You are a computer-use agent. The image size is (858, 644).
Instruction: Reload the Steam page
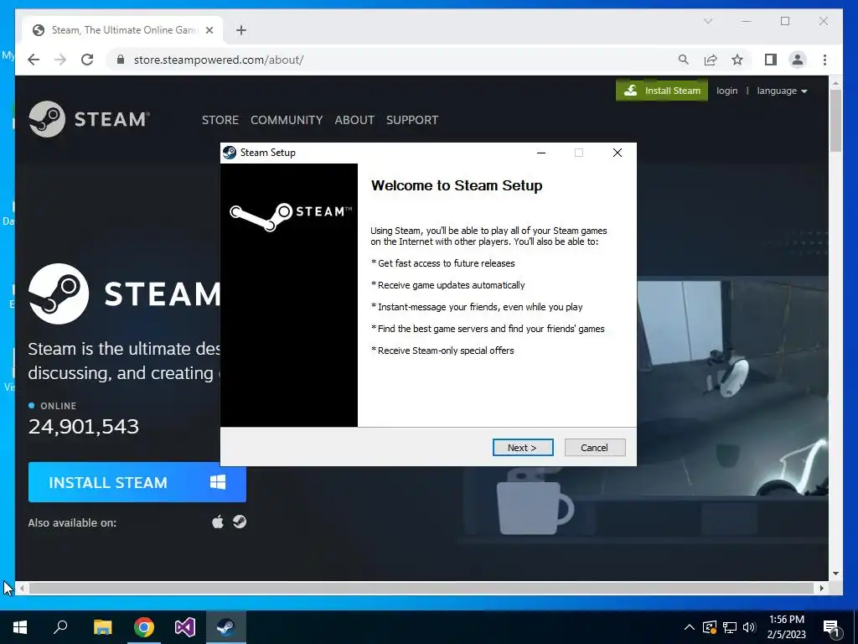[87, 60]
